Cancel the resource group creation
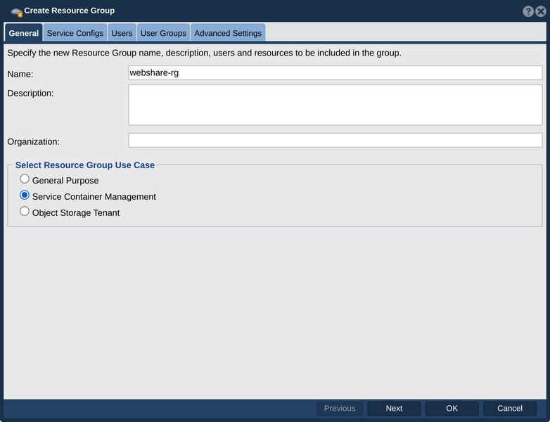This screenshot has width=550, height=422. (510, 409)
